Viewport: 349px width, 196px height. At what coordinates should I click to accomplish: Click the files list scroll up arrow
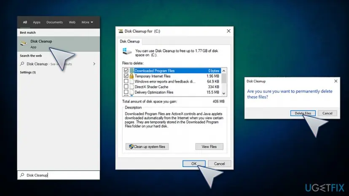[x=224, y=71]
